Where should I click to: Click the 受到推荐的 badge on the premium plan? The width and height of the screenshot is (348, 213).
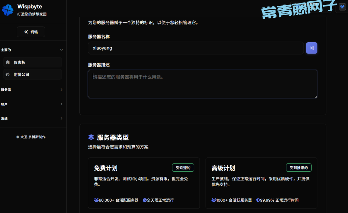click(298, 167)
